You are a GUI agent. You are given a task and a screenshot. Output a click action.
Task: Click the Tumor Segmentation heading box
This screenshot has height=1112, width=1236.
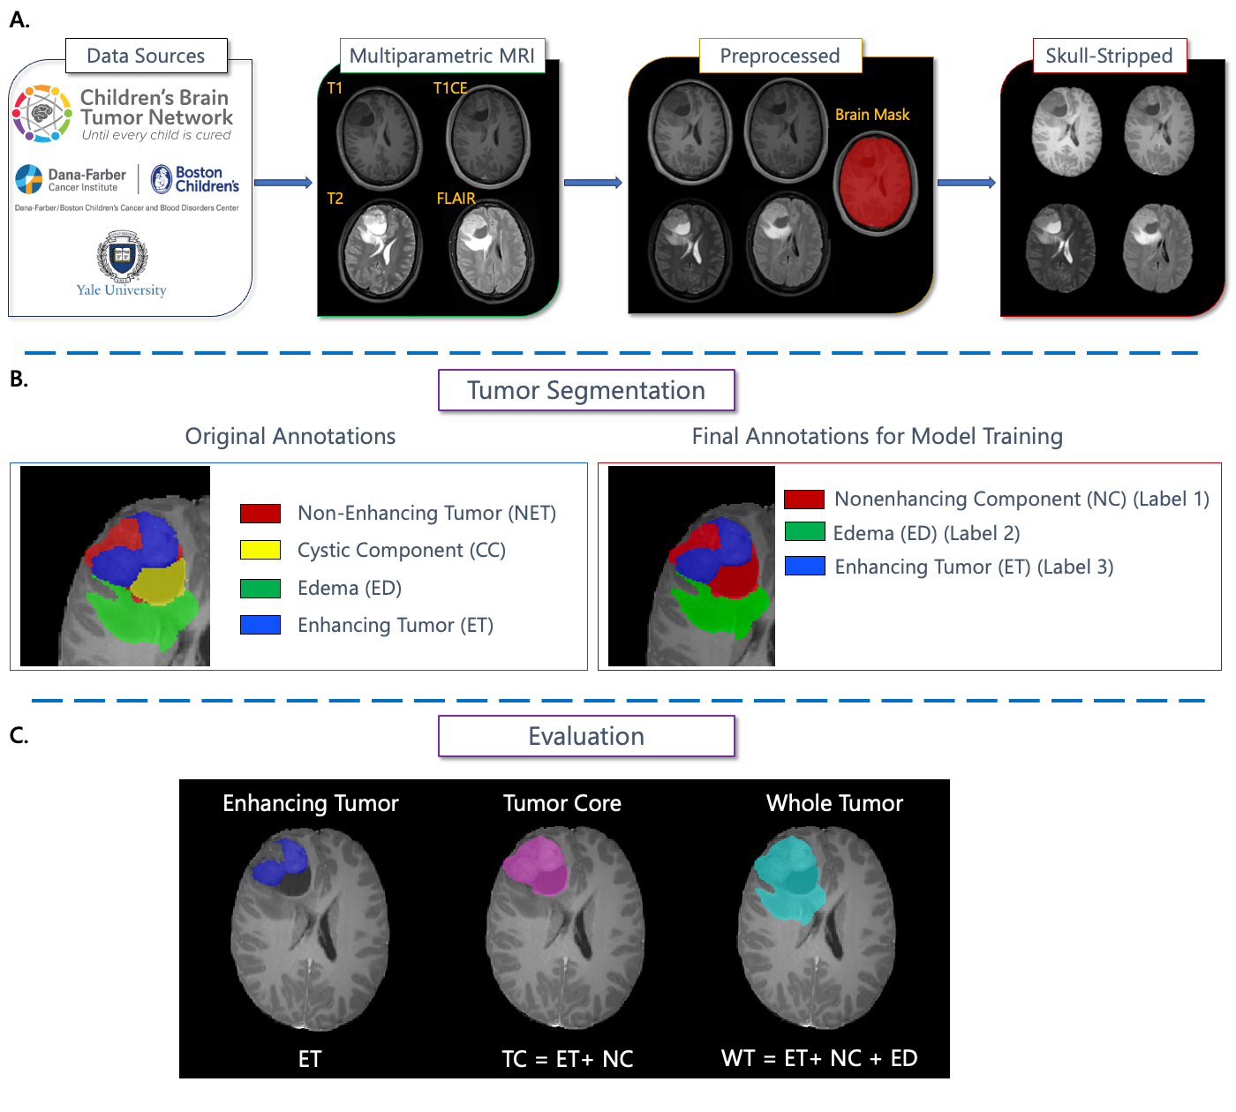point(586,390)
